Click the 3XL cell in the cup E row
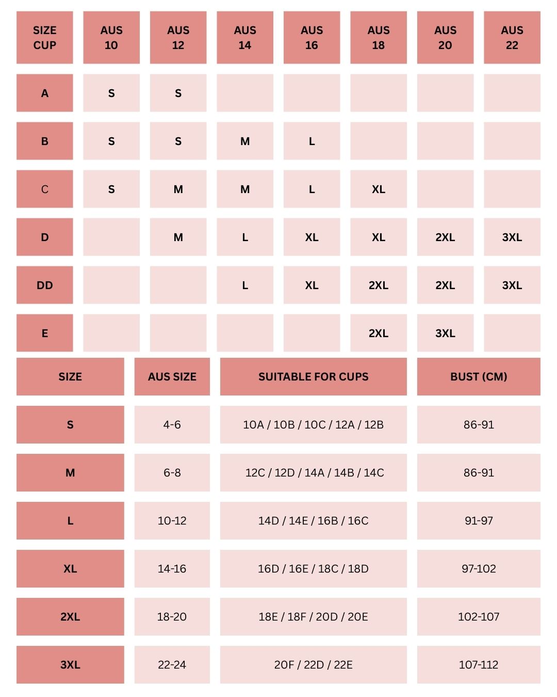 point(445,333)
